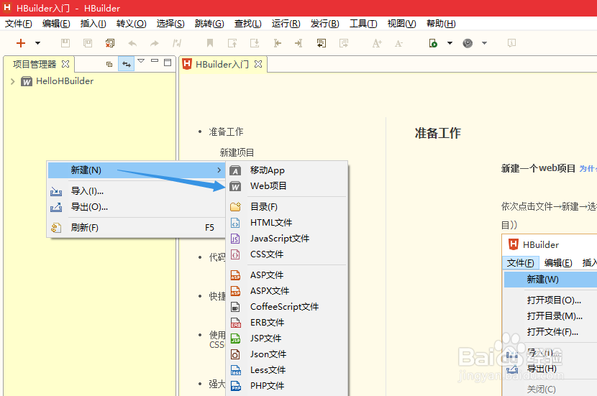
Task: Choose 新建(N) in the context menu
Action: (x=137, y=170)
